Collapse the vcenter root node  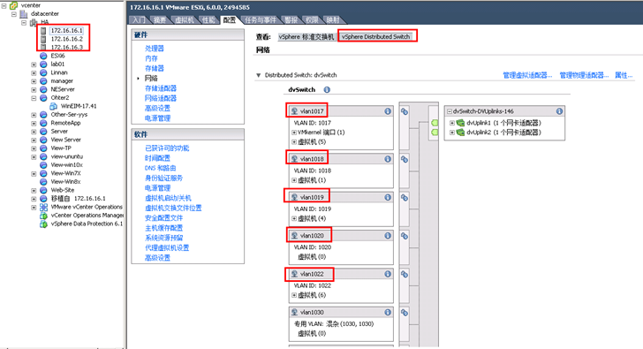pyautogui.click(x=4, y=5)
